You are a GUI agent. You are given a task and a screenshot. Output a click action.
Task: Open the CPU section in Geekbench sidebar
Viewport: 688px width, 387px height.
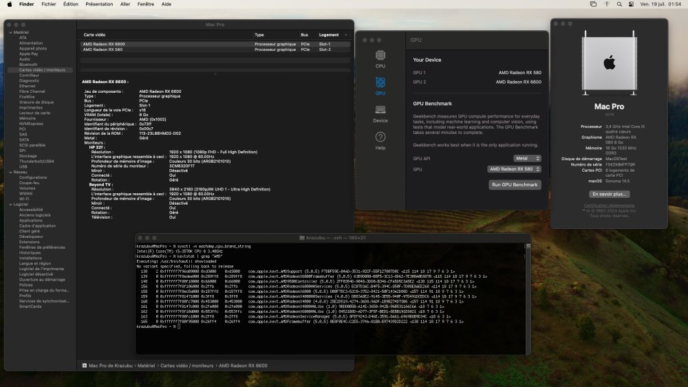point(380,59)
